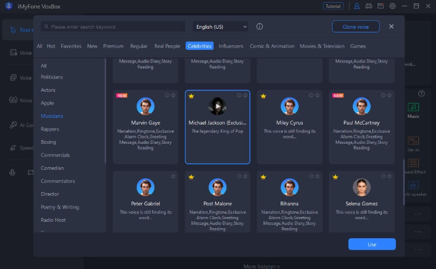Viewport: 436px width, 269px height.
Task: Play the Michael Jackson voice preview
Action: pos(217,106)
